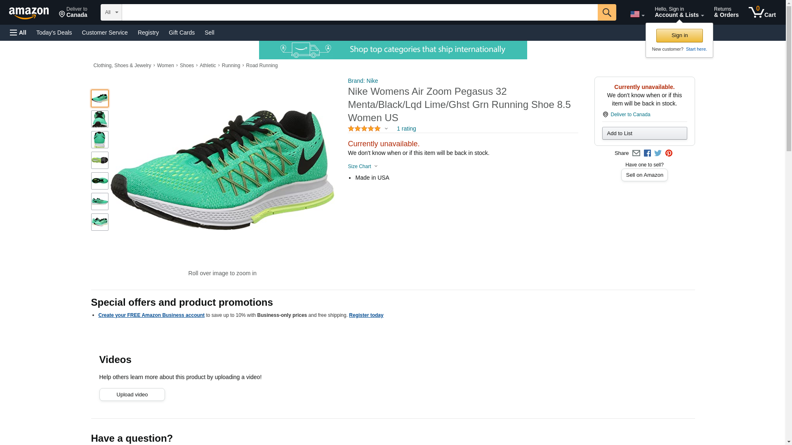Expand the star rating breakdown popover
Screen dimensions: 792x445
368,129
